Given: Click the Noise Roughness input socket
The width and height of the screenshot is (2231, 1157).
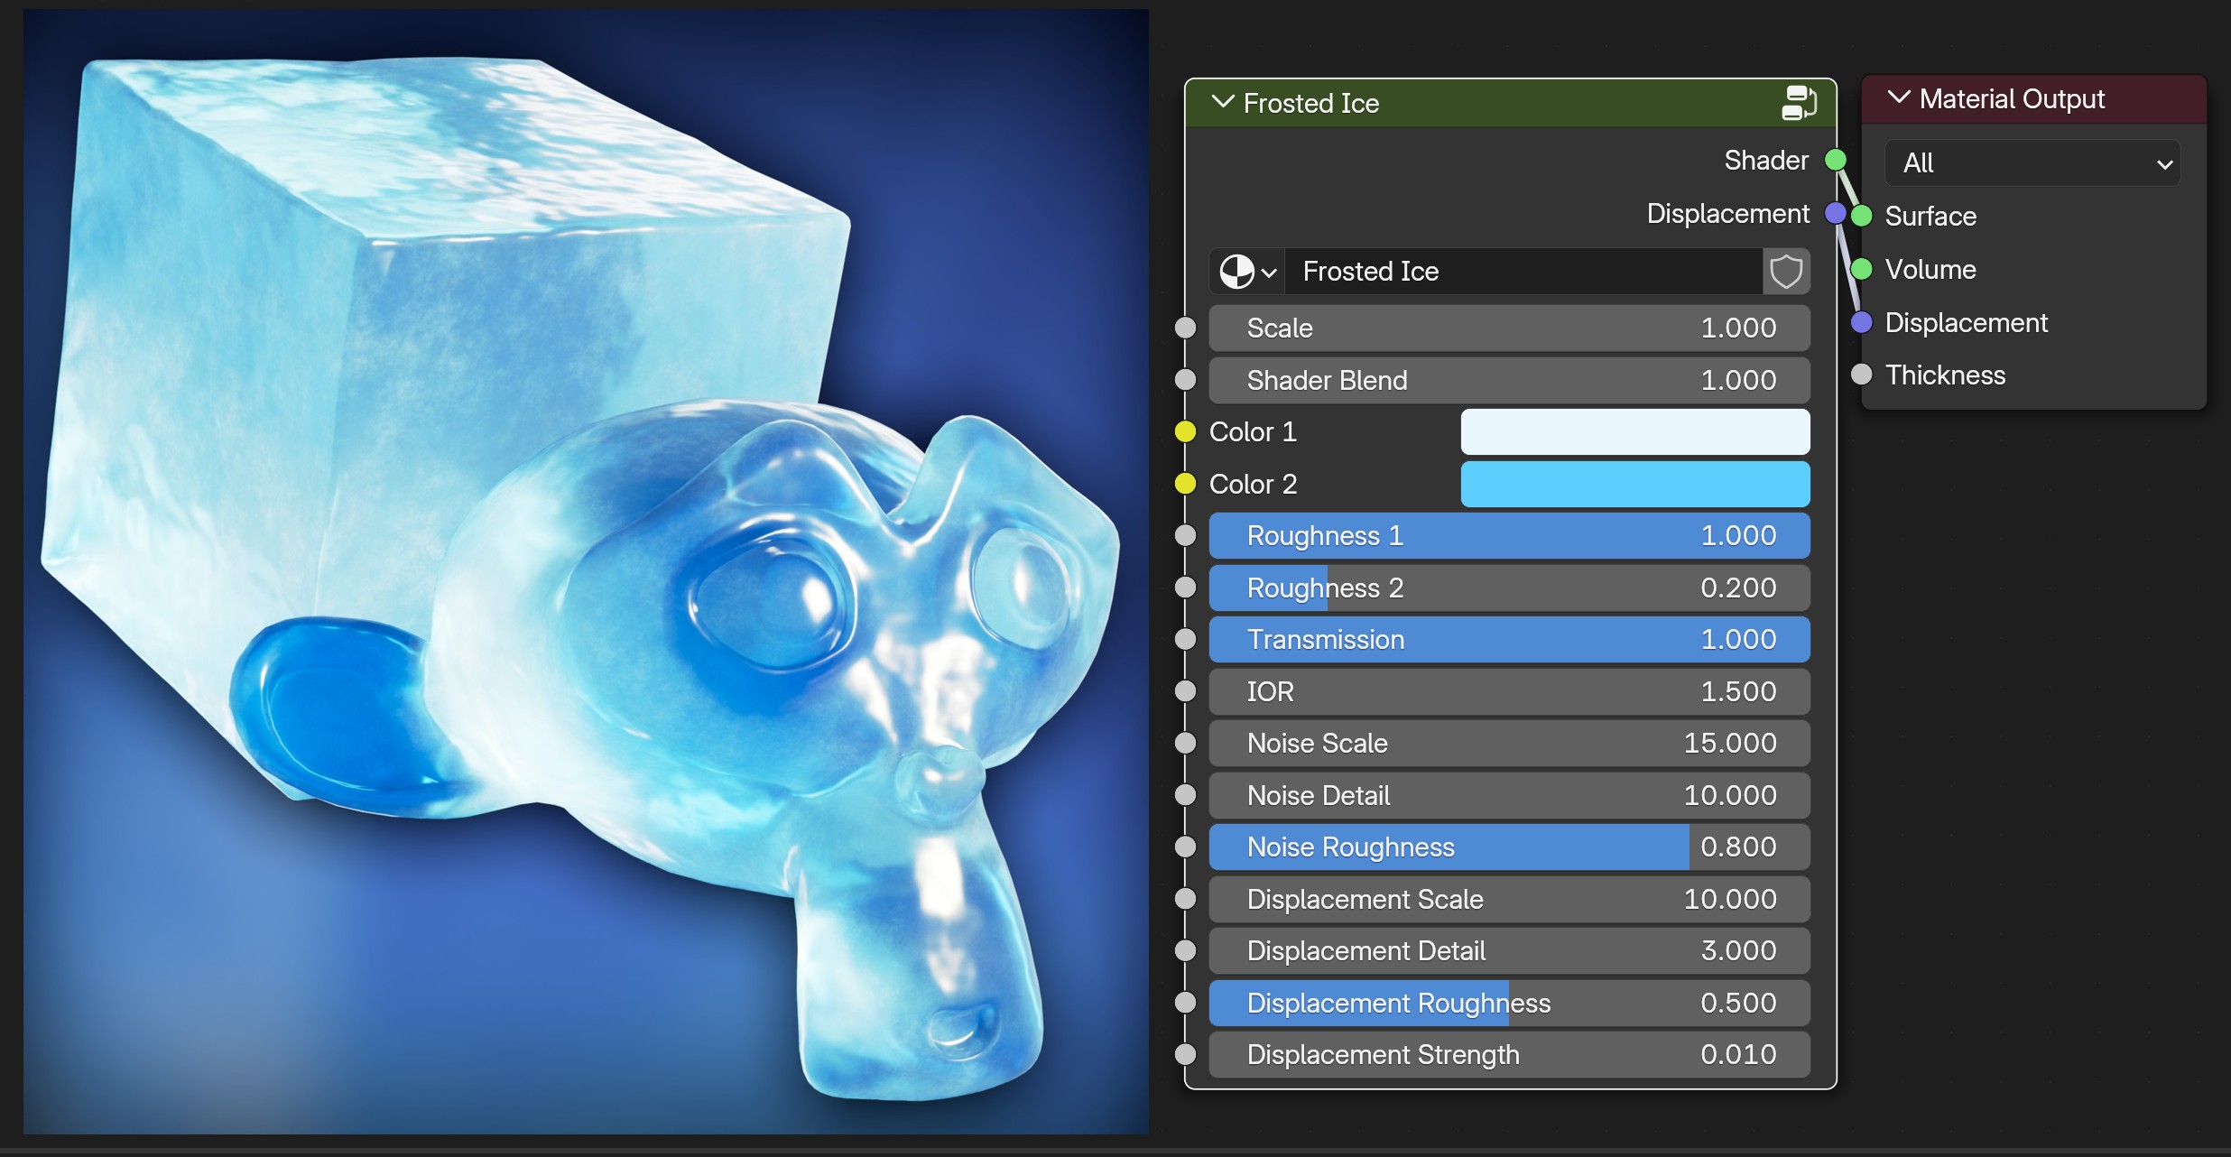Looking at the screenshot, I should (x=1185, y=847).
